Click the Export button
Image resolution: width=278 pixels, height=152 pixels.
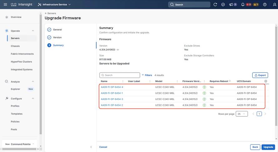(260, 75)
